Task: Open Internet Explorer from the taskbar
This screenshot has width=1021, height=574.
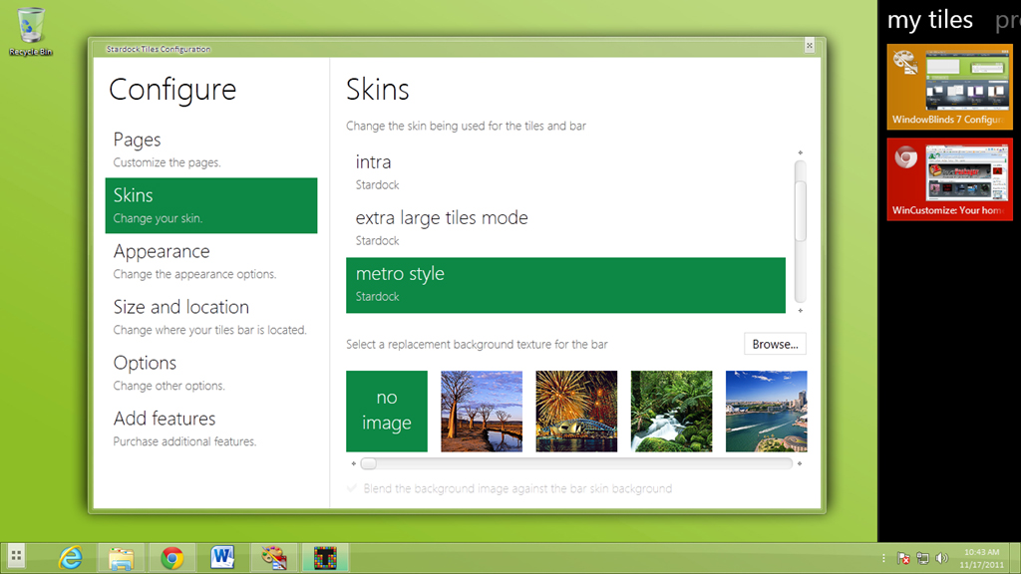Action: [x=71, y=558]
